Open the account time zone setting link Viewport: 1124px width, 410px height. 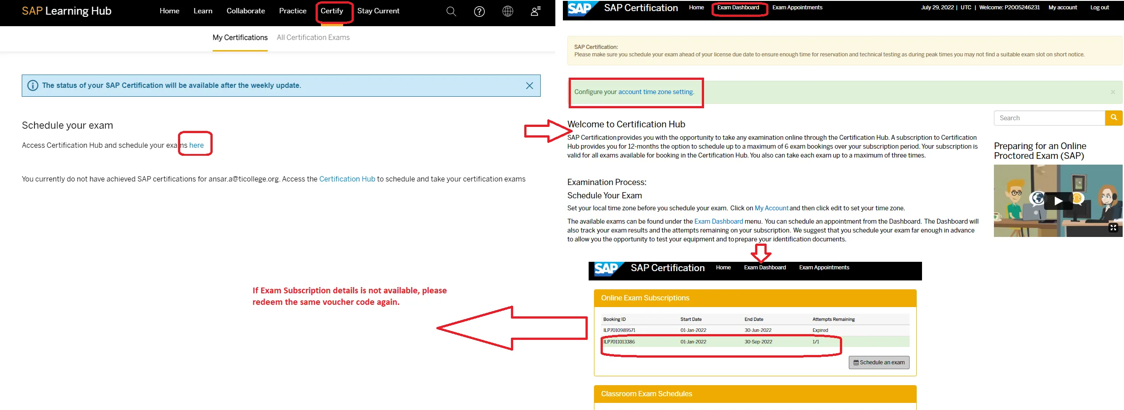pos(656,92)
